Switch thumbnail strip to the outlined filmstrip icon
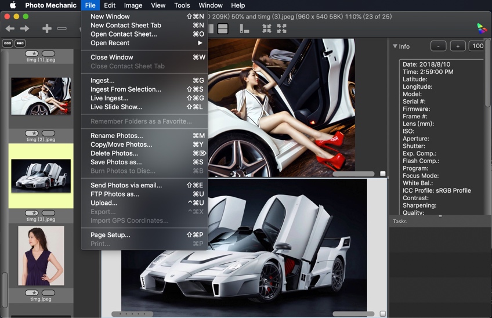 (8, 44)
